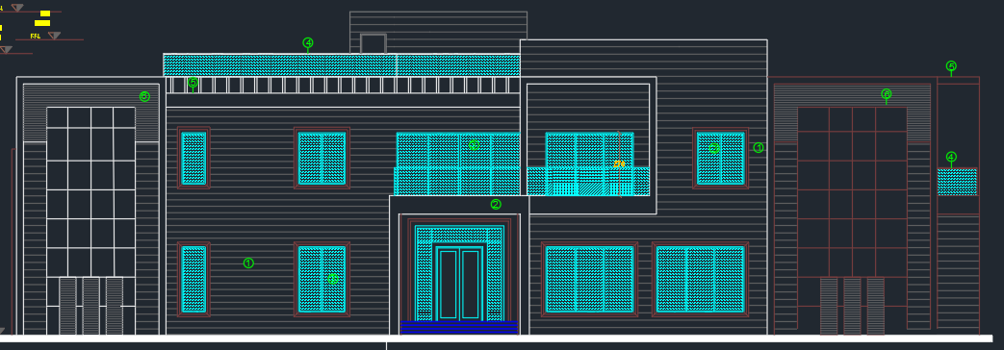The image size is (1004, 350).
Task: Select narrow ground-floor window at far left
Action: point(194,279)
